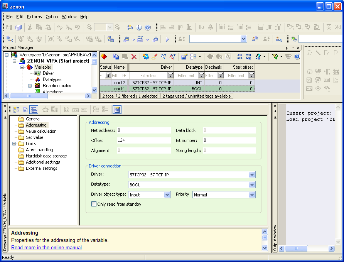Click the new variable icon in list toolbar
This screenshot has width=344, height=262.
point(104,57)
